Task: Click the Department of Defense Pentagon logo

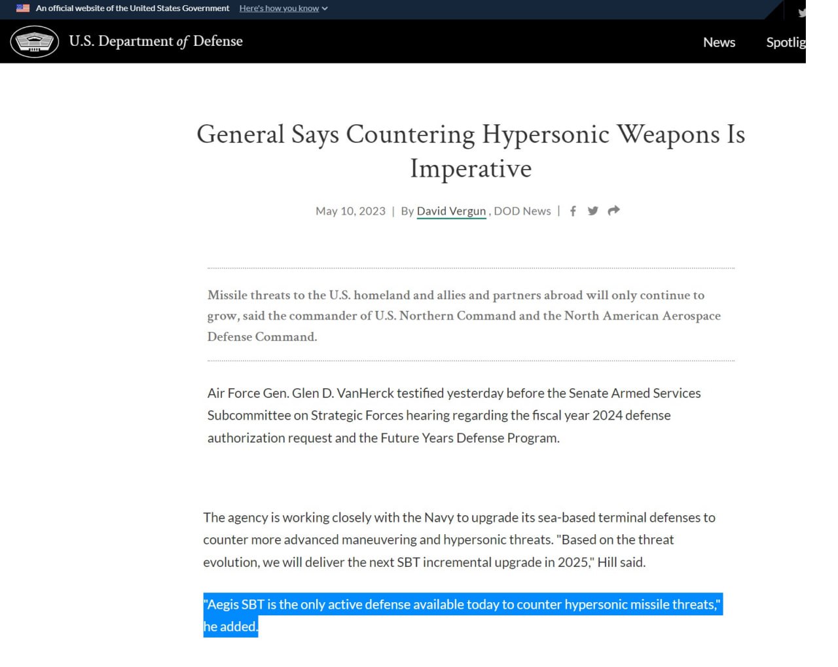Action: [x=35, y=42]
